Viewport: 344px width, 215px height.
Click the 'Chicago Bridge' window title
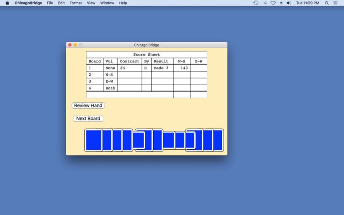pyautogui.click(x=147, y=45)
